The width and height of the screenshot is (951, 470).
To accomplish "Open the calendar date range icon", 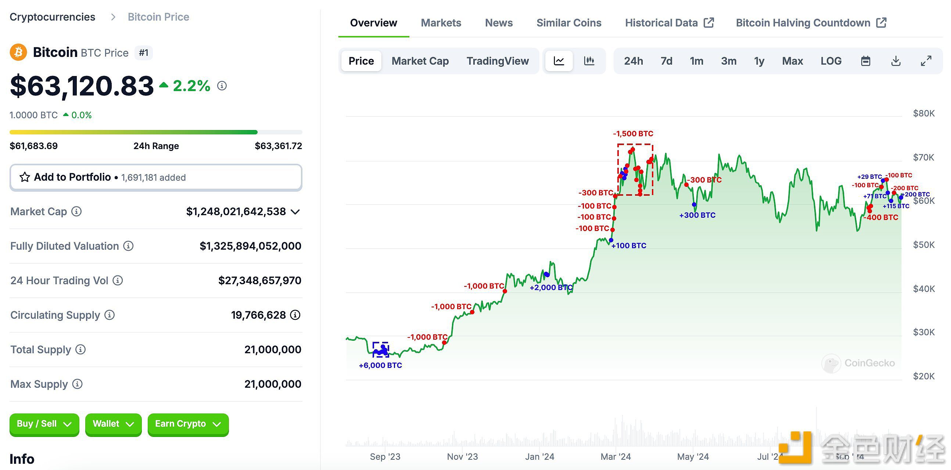I will pyautogui.click(x=865, y=61).
